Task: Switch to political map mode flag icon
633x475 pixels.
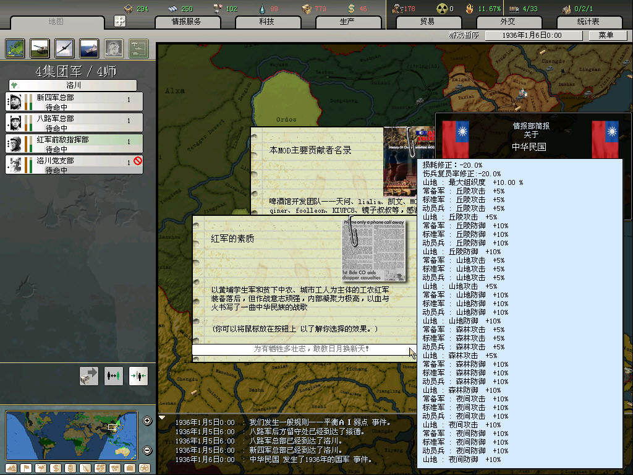Action: point(25,468)
